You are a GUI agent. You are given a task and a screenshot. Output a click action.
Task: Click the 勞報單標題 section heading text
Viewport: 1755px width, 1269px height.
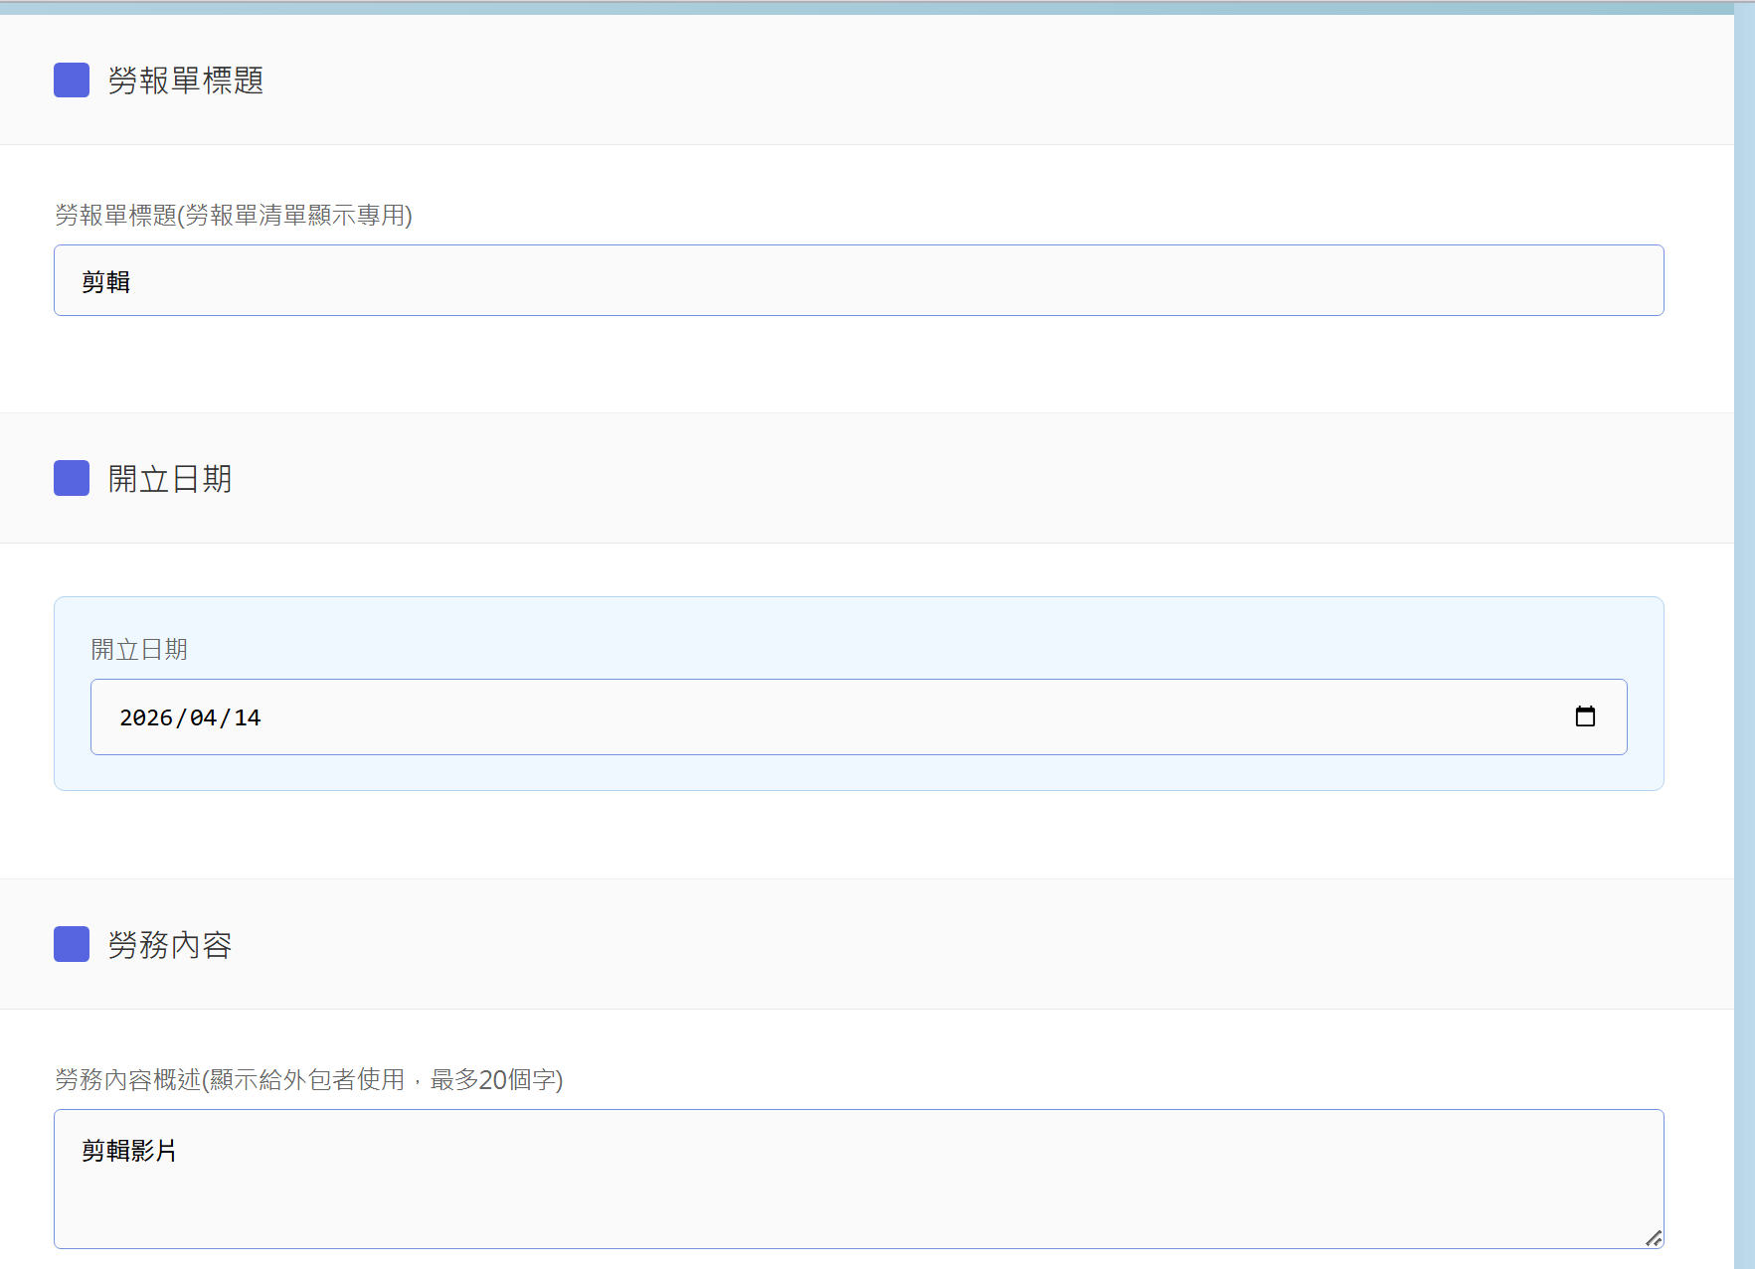point(186,80)
